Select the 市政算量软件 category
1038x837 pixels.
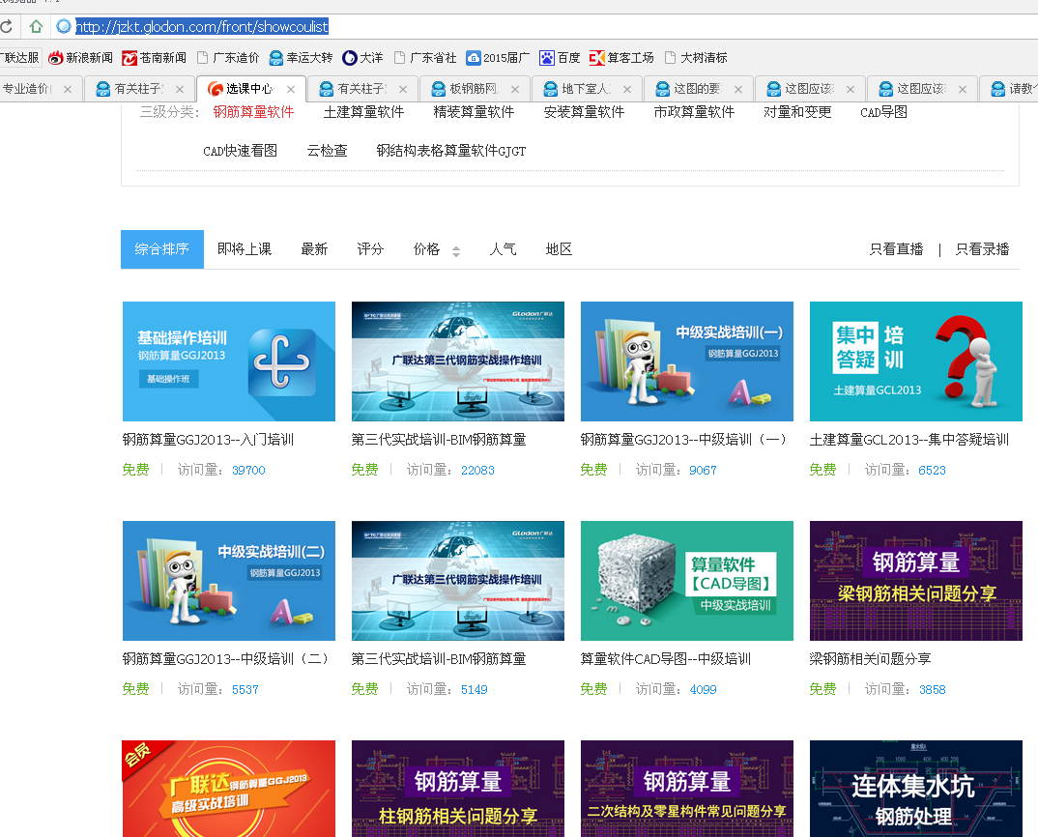point(694,112)
